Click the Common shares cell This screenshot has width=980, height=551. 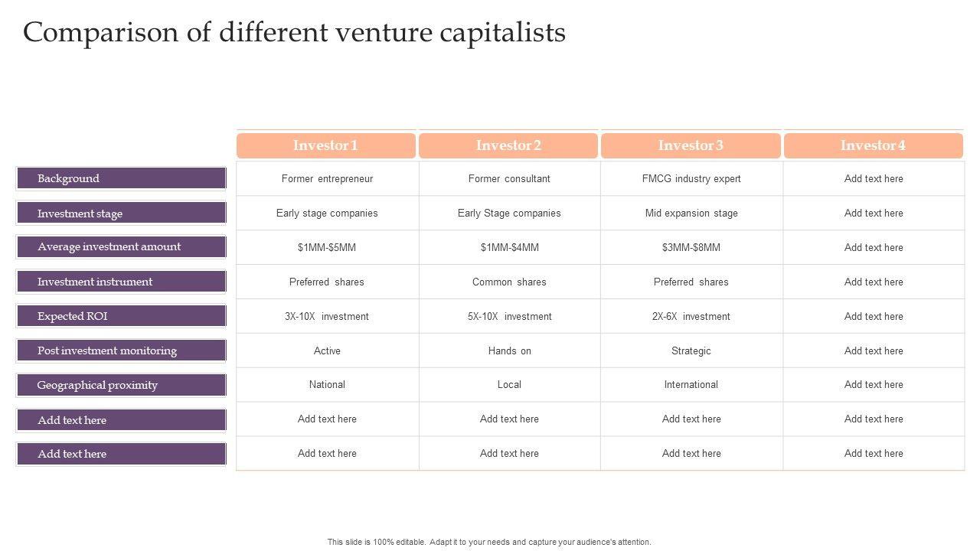tap(509, 282)
